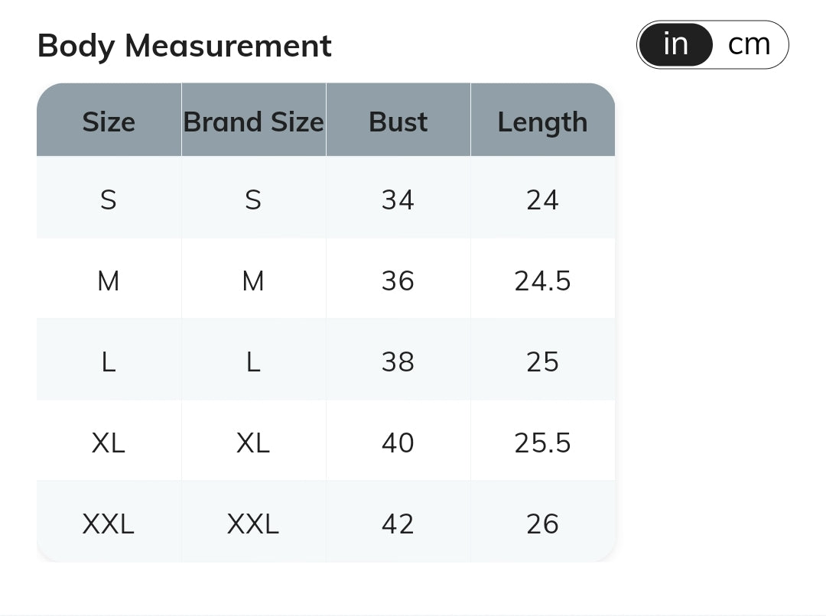Viewport: 826px width, 616px height.
Task: Click the M brand size cell
Action: 253,281
